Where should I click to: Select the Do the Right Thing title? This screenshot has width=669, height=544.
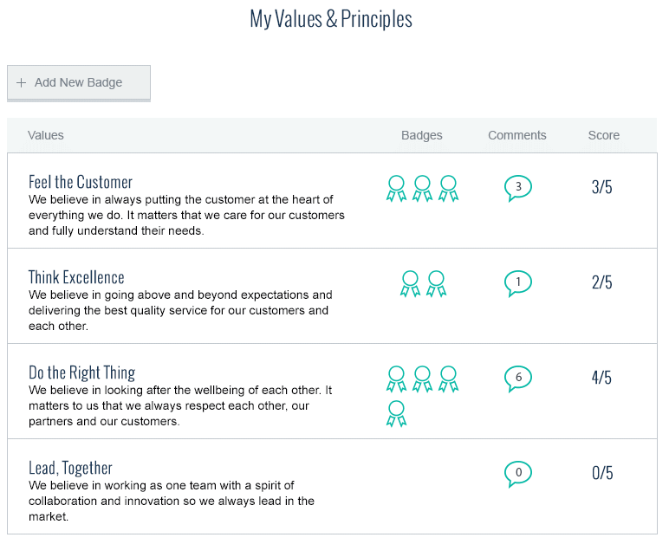pyautogui.click(x=81, y=372)
